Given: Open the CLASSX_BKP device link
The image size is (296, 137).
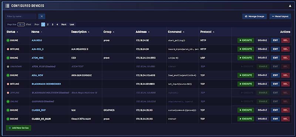Looking at the screenshot, I should point(39,110).
